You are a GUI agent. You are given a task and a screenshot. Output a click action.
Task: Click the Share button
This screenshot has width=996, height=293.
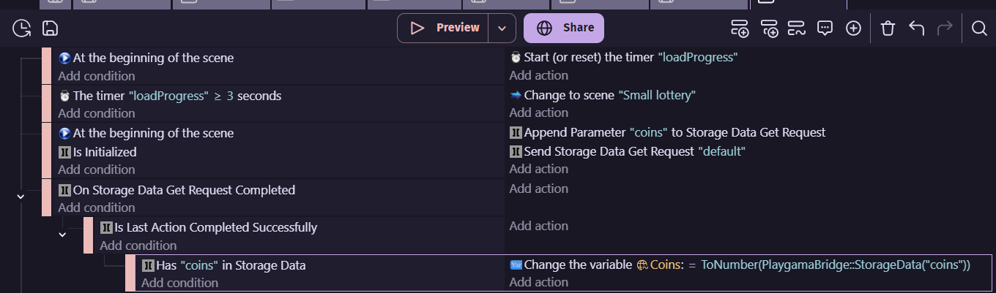[x=564, y=28]
